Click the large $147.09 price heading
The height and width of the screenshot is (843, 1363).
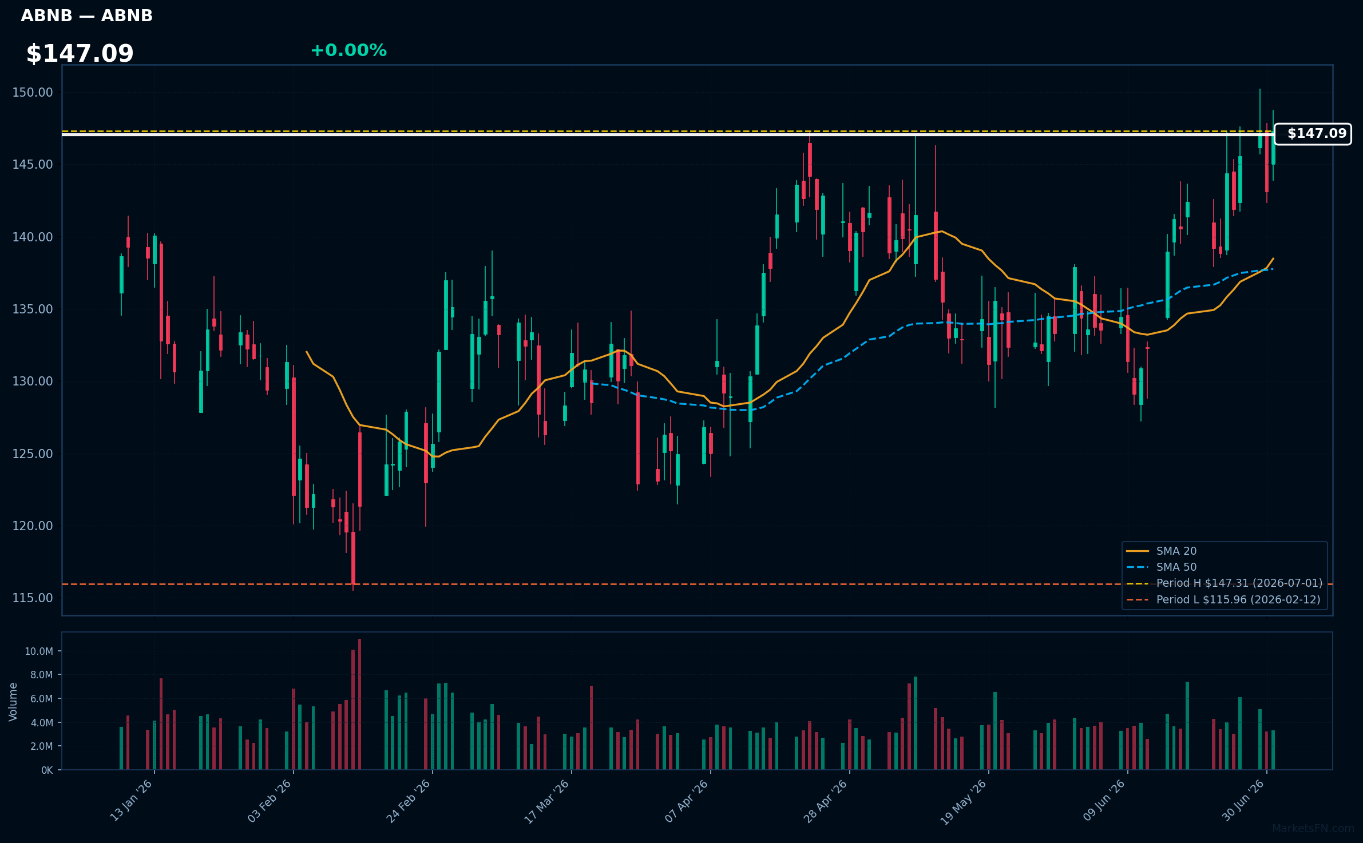click(x=80, y=54)
